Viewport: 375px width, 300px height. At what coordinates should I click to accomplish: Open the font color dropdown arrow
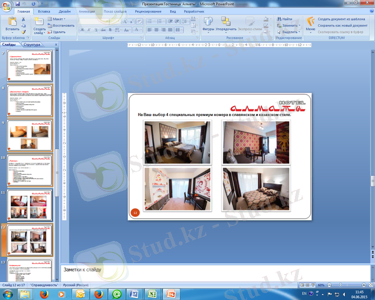coord(140,29)
